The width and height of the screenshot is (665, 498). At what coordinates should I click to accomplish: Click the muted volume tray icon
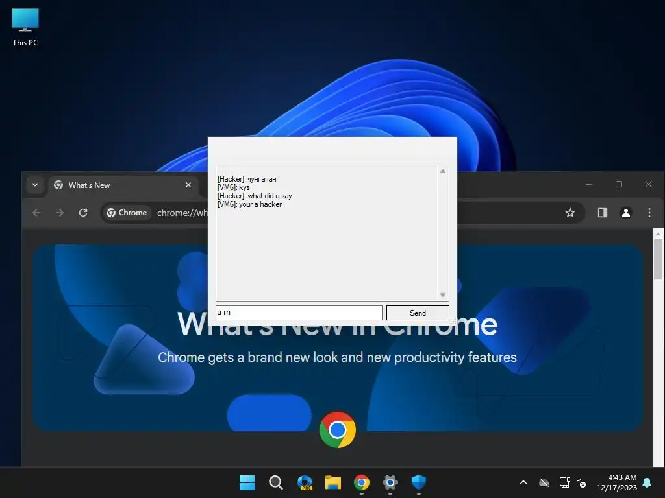(x=581, y=482)
